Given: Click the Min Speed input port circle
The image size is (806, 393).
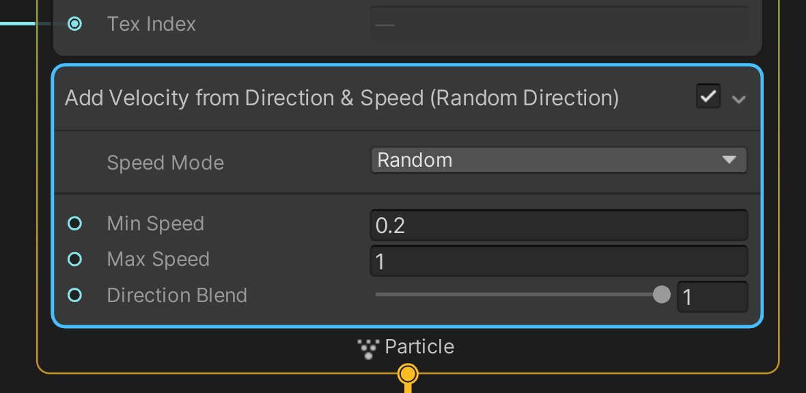Looking at the screenshot, I should coord(75,223).
